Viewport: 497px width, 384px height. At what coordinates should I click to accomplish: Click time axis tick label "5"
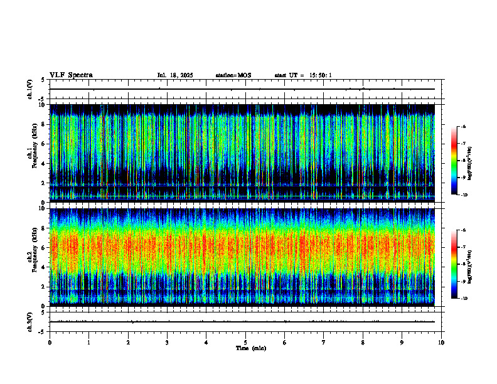point(245,343)
